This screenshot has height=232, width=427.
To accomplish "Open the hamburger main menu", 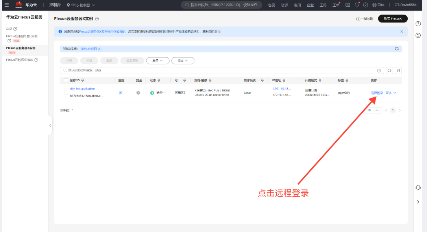I will pyautogui.click(x=6, y=5).
